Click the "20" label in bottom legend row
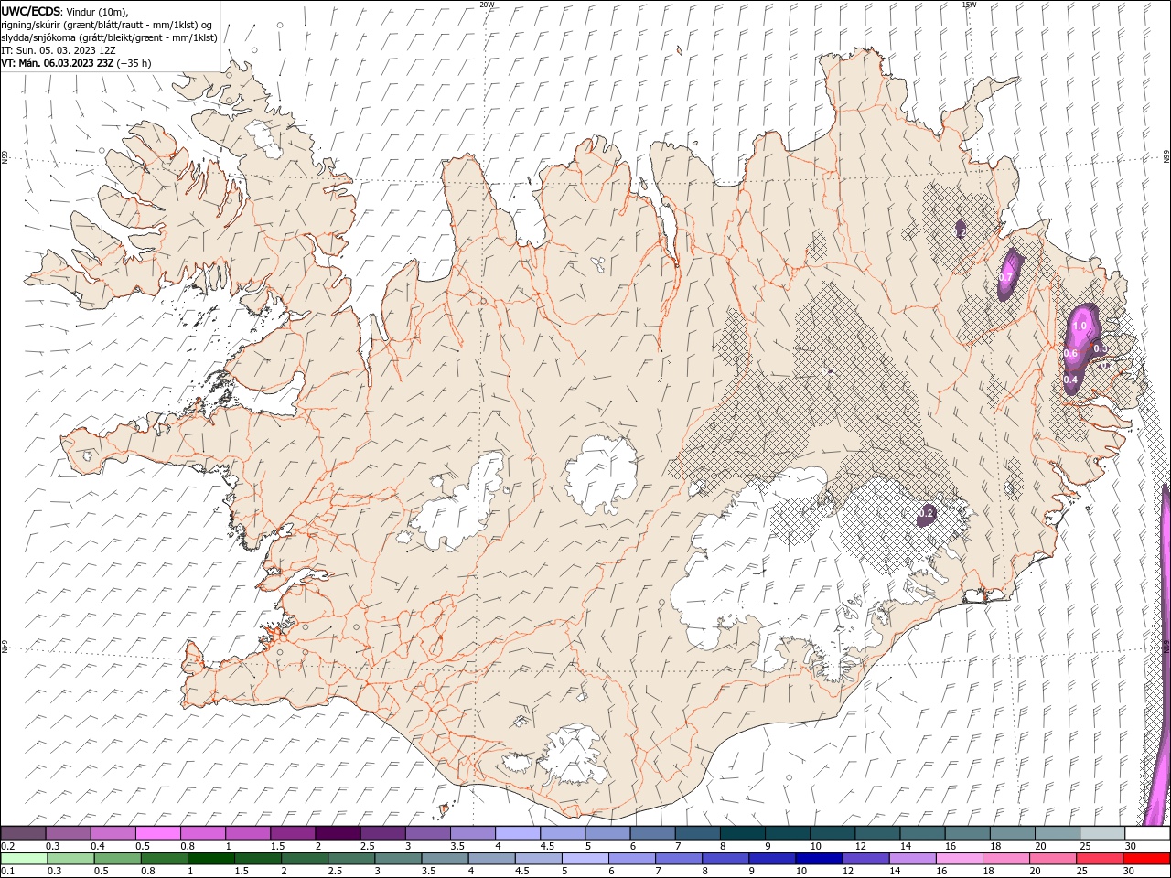1171x878 pixels. 1035,872
